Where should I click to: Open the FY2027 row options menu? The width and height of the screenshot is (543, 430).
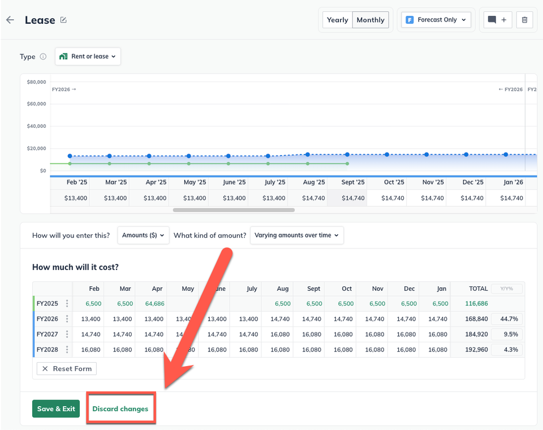pos(67,334)
